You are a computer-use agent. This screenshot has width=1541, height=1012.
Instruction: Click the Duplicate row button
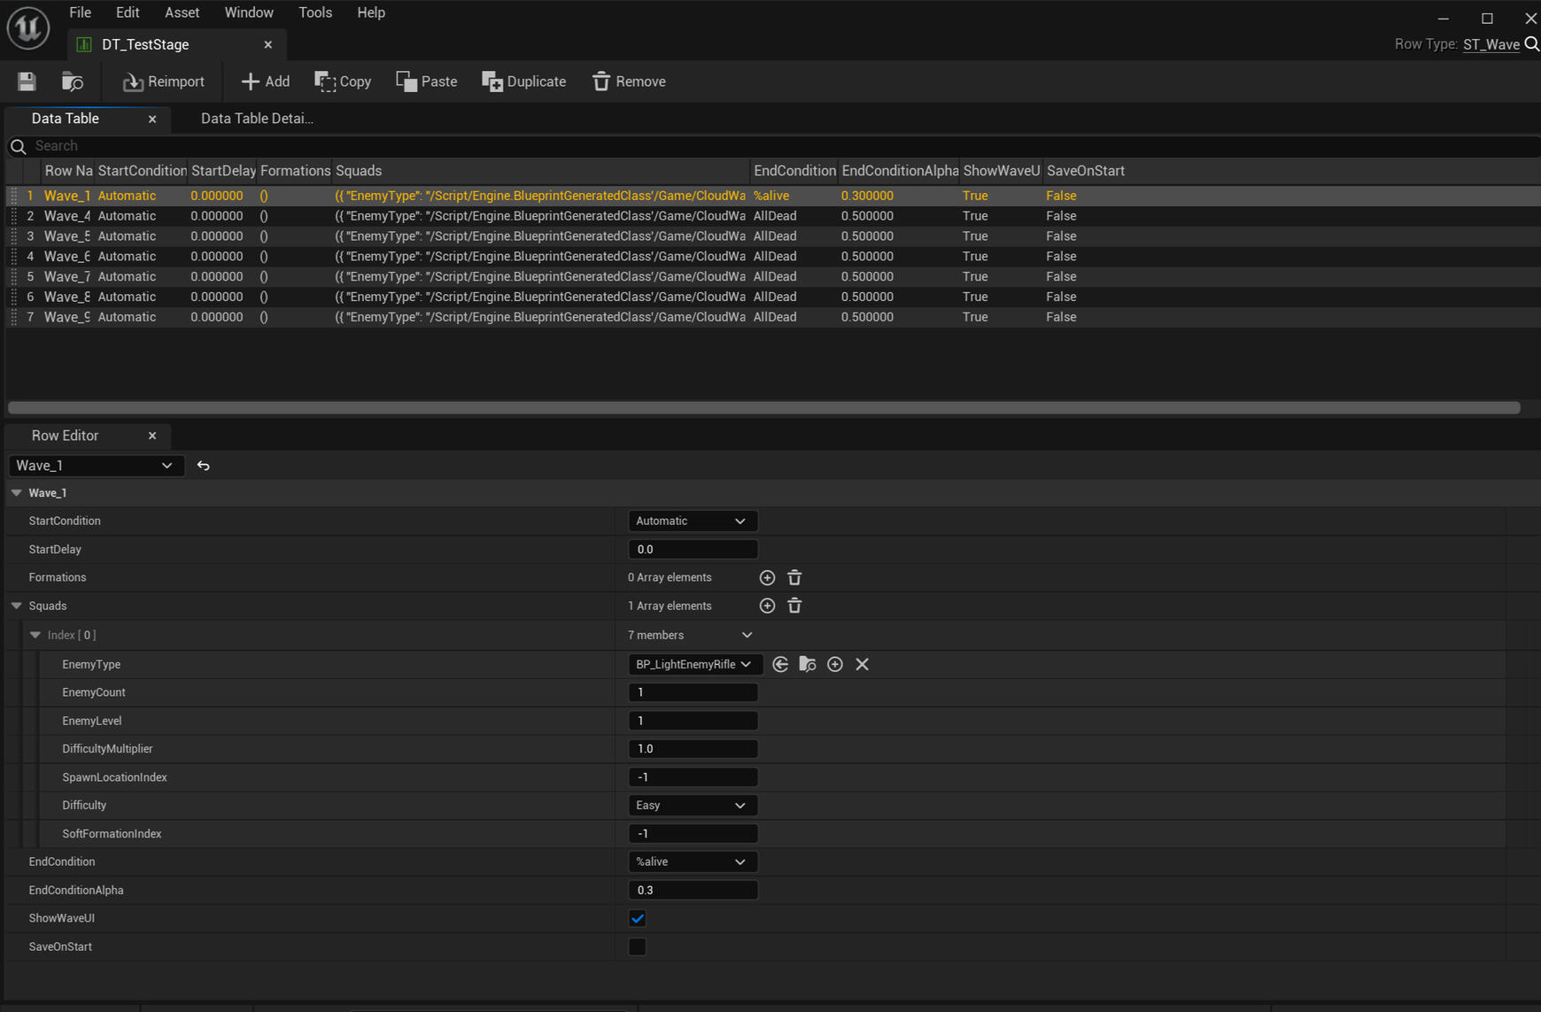click(x=524, y=81)
